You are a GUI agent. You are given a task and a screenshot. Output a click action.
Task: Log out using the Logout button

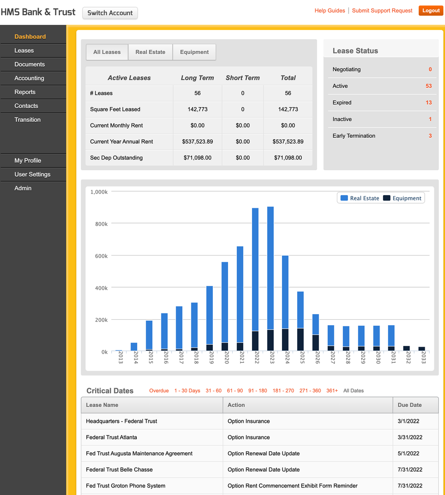(430, 11)
